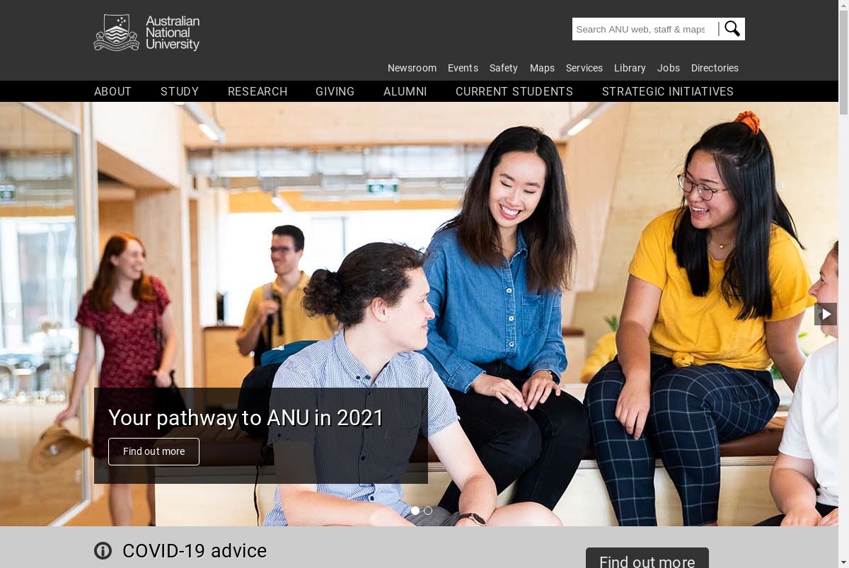Open the Australian National University logo
This screenshot has height=568, width=849.
pos(146,33)
